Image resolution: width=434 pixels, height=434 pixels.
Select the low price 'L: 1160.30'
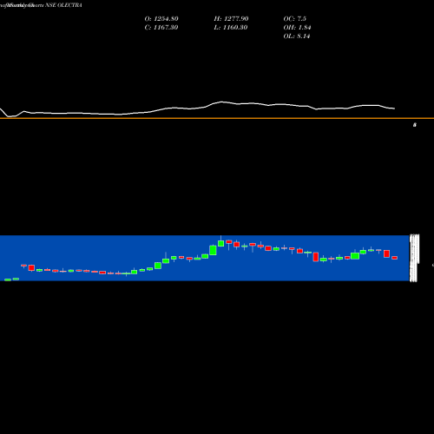tap(231, 28)
